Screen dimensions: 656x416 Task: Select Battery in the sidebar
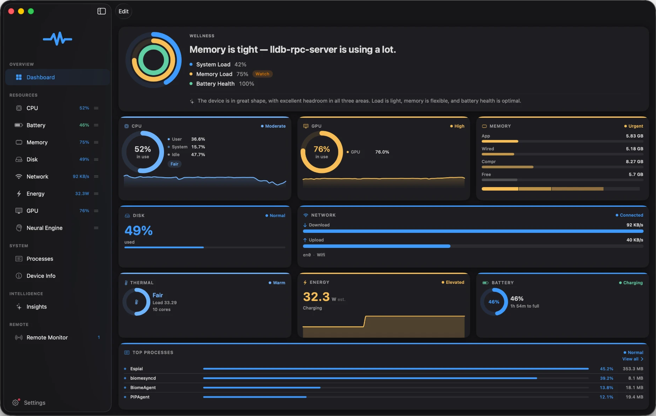58,125
